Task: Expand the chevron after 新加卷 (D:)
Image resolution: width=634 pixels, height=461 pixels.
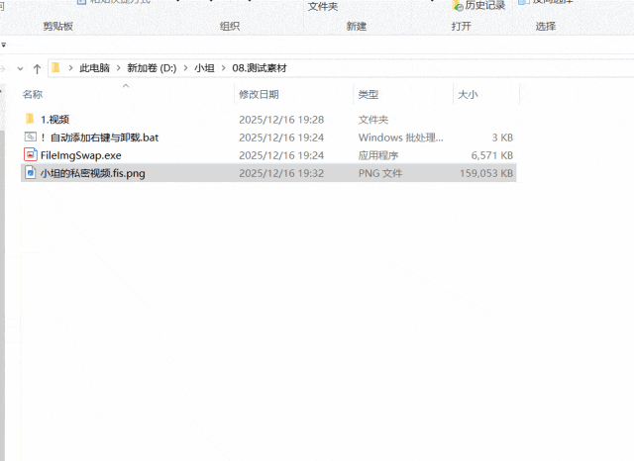Action: [x=183, y=68]
